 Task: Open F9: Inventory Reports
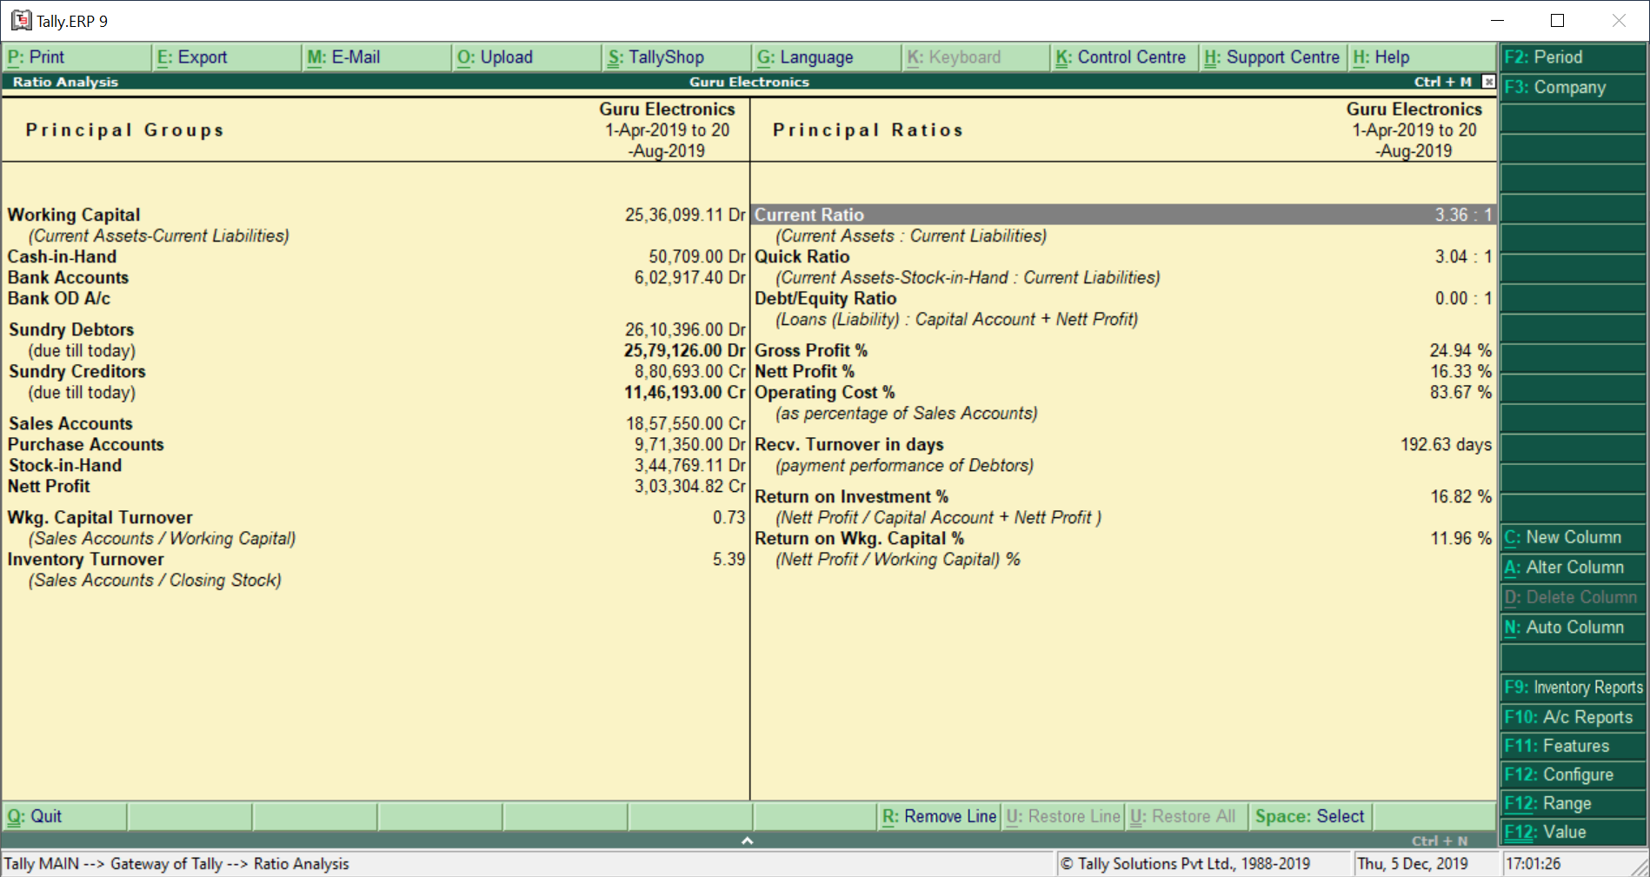pos(1573,688)
